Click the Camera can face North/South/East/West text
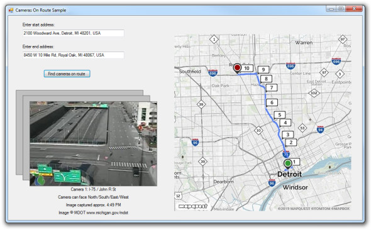This screenshot has height=230, width=371. (93, 197)
